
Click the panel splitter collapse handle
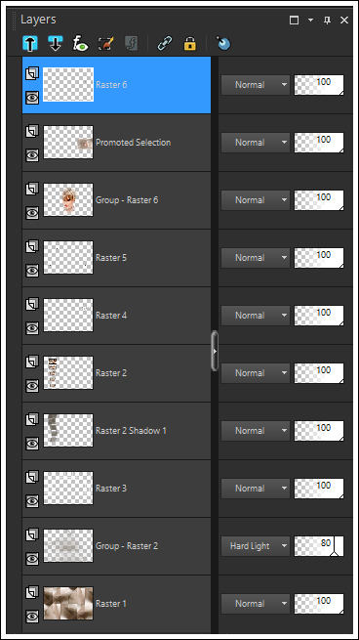click(215, 351)
